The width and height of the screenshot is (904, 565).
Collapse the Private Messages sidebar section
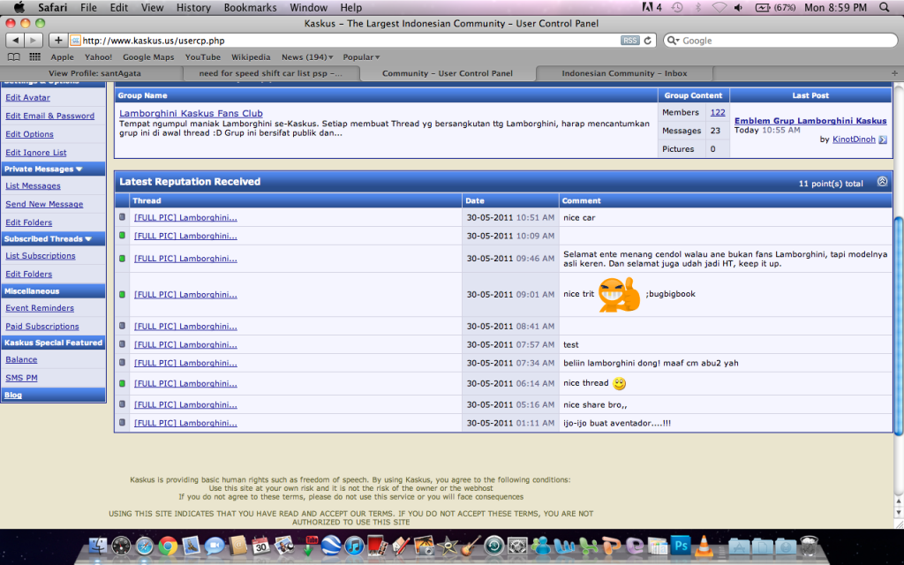[79, 169]
